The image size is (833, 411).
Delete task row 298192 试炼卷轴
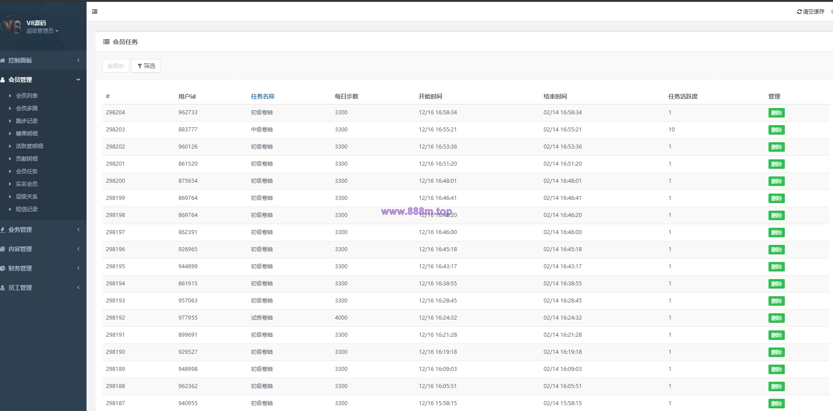coord(776,318)
